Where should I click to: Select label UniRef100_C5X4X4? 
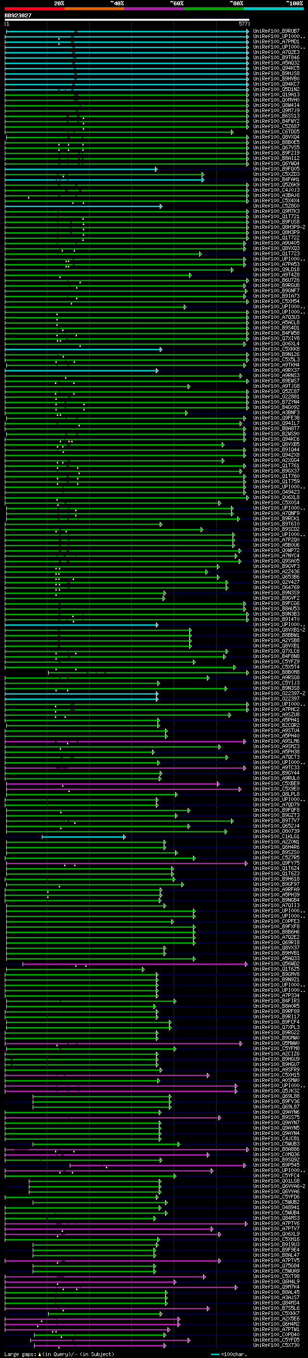[x=276, y=200]
